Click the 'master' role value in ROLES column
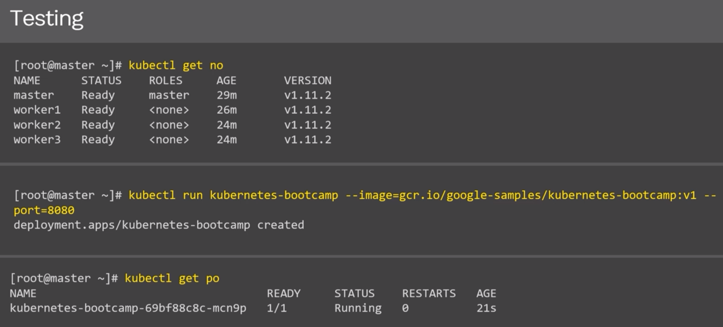This screenshot has height=327, width=723. pyautogui.click(x=169, y=95)
